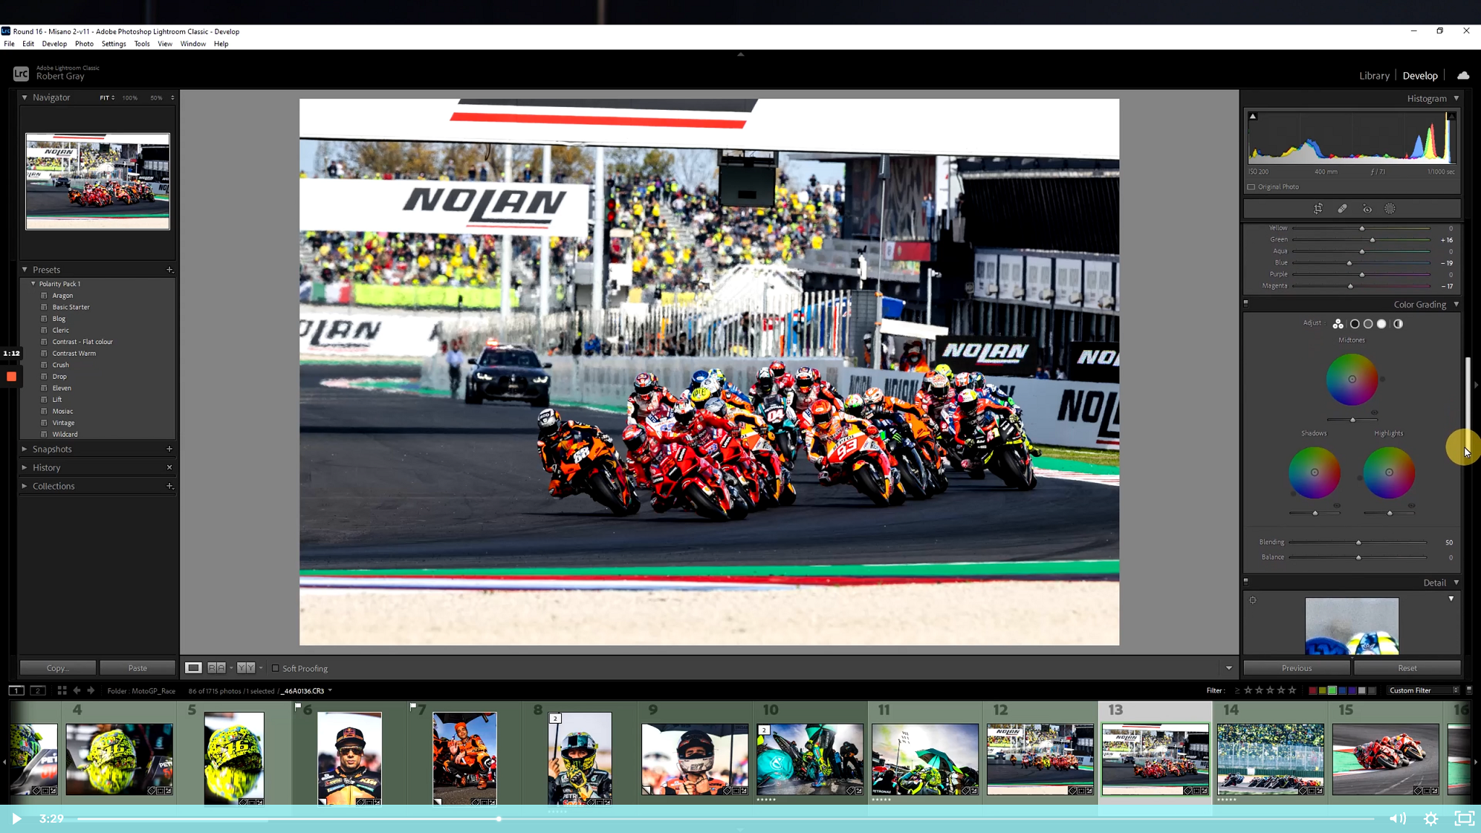Screen dimensions: 1481x833
Task: Open the Custom Filter dropdown
Action: (x=1422, y=691)
